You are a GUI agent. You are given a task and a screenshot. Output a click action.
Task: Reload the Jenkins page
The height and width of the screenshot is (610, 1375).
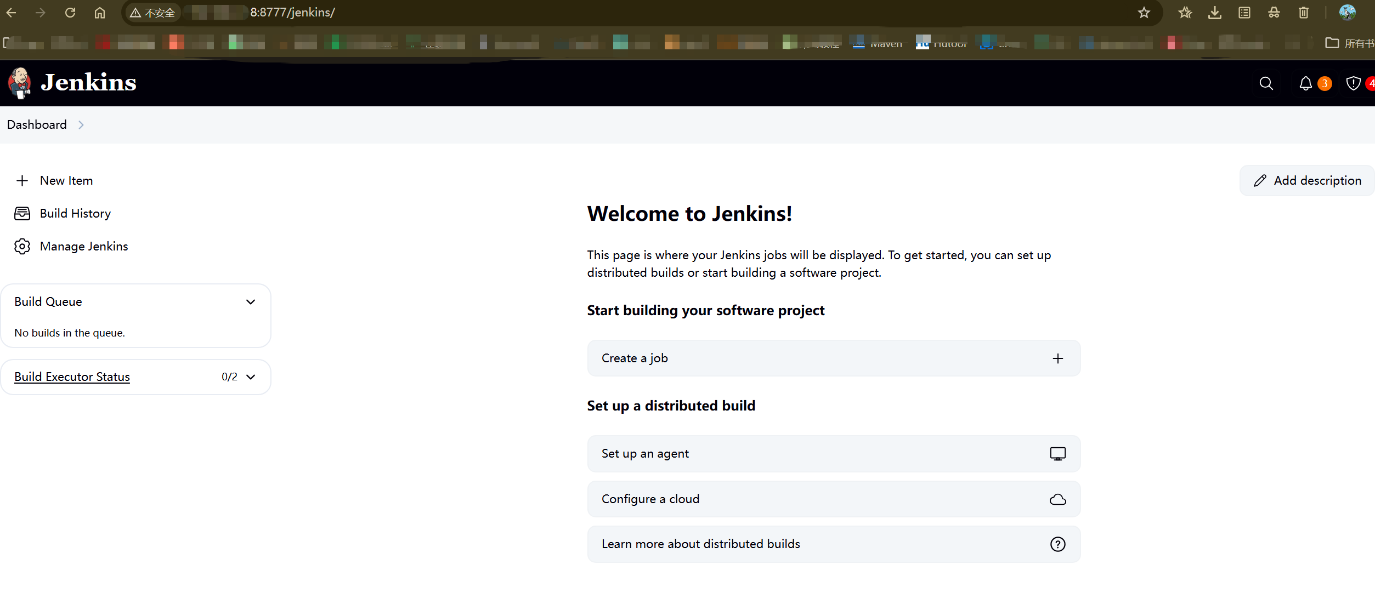click(70, 13)
